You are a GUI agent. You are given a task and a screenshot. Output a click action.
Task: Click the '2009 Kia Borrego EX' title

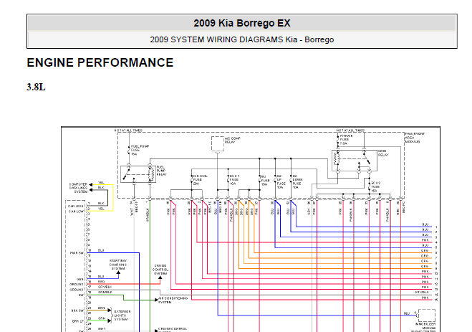coord(241,23)
